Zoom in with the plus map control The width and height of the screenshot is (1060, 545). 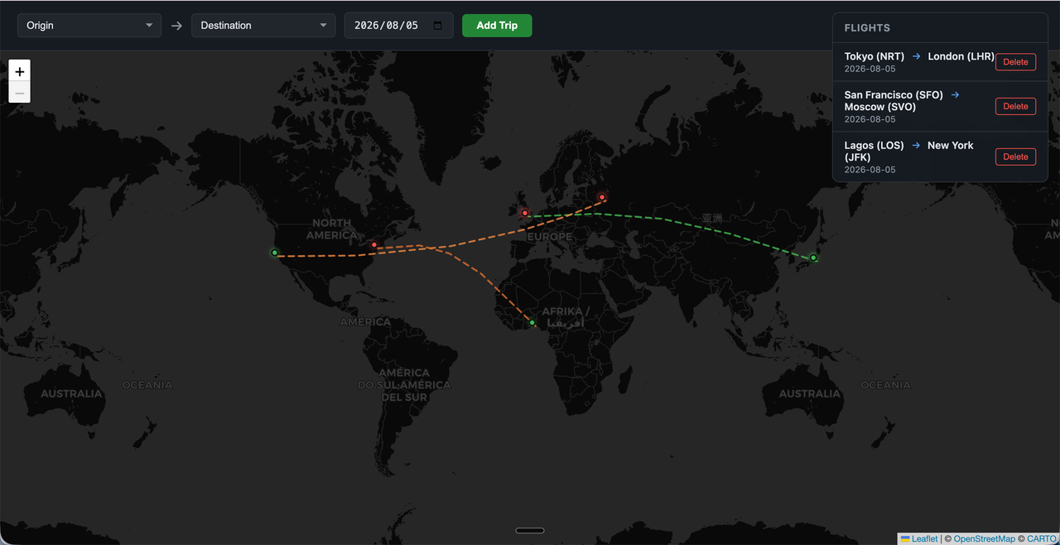coord(20,71)
